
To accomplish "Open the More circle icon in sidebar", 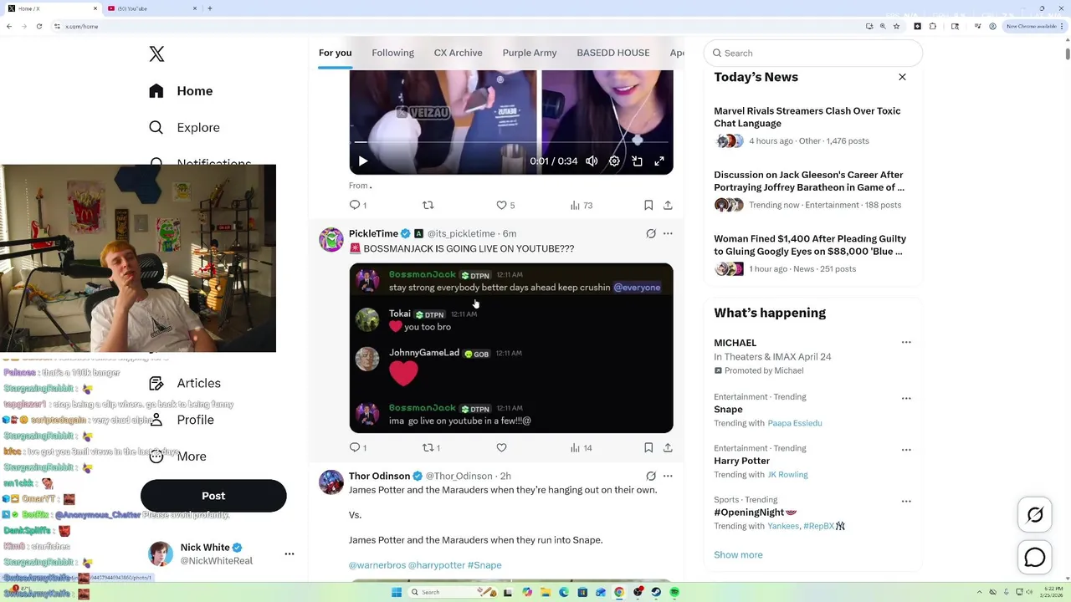I will click(156, 457).
